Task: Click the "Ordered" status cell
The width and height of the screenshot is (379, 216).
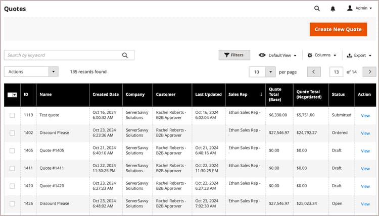Action: [340, 132]
